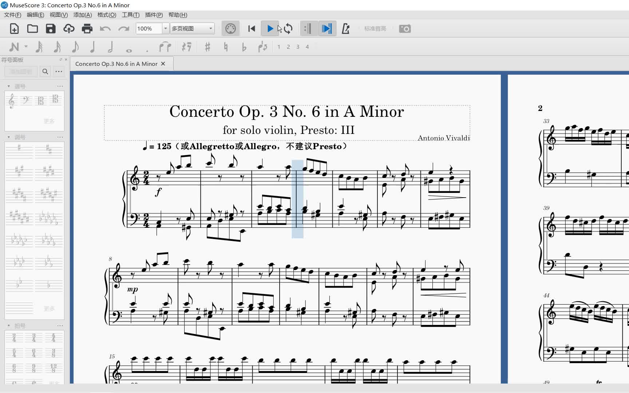Search palettes with magnifier icon

pyautogui.click(x=45, y=71)
